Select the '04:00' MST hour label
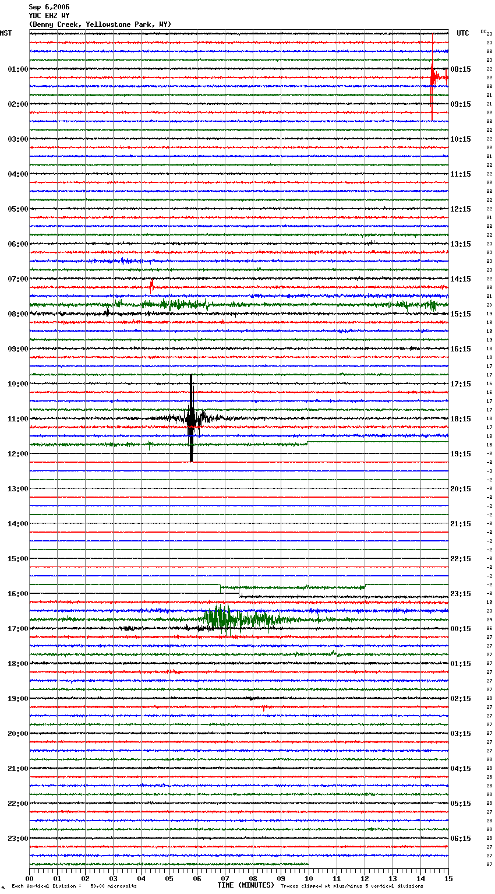Viewport: 495px width, 894px height. coord(17,174)
